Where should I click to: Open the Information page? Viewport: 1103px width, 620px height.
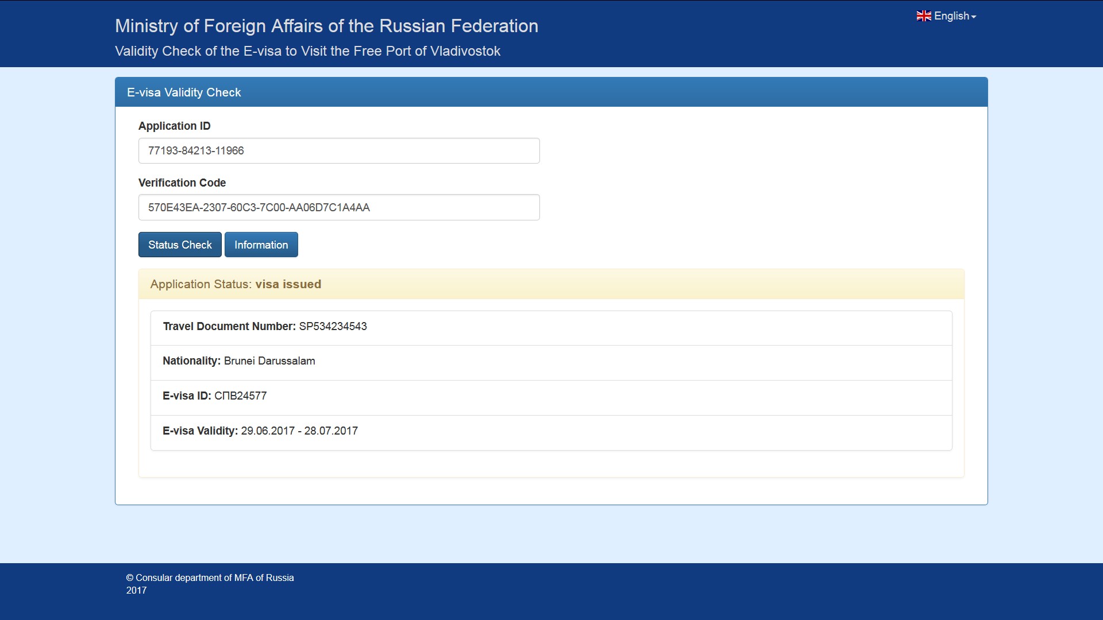click(261, 245)
